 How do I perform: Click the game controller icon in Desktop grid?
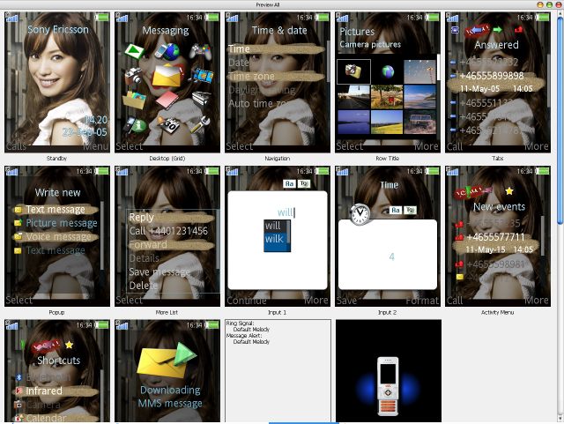200,51
